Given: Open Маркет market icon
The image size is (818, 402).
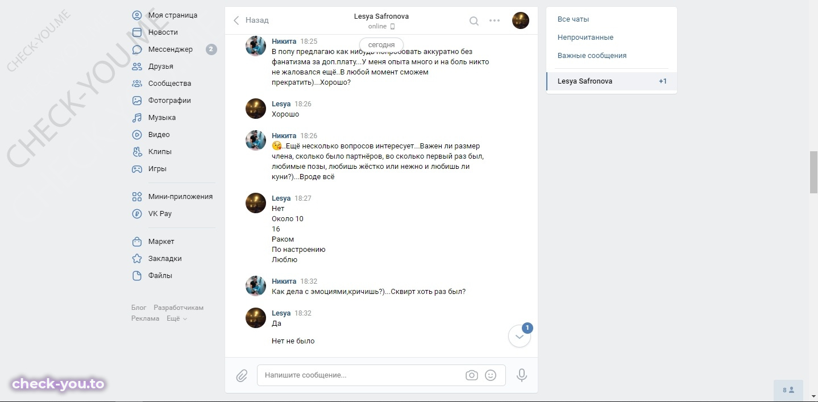Looking at the screenshot, I should [x=137, y=242].
